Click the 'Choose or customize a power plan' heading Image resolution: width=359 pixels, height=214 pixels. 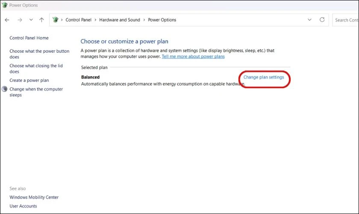(x=124, y=42)
